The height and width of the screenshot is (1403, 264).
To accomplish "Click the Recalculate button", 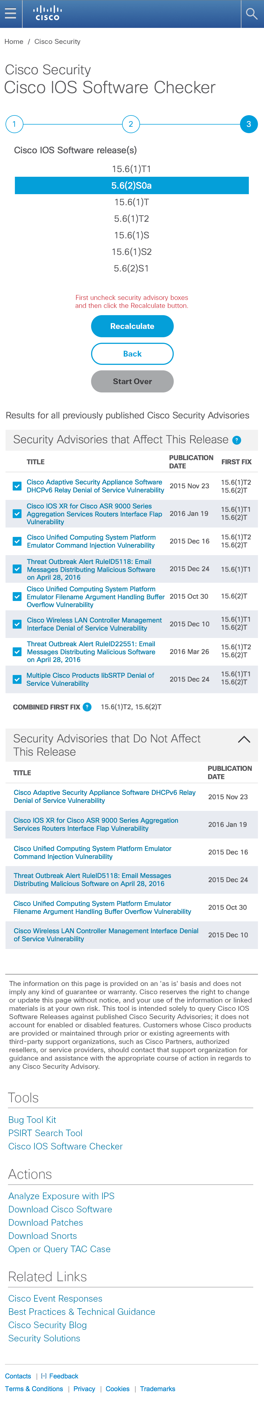I will coord(132,326).
